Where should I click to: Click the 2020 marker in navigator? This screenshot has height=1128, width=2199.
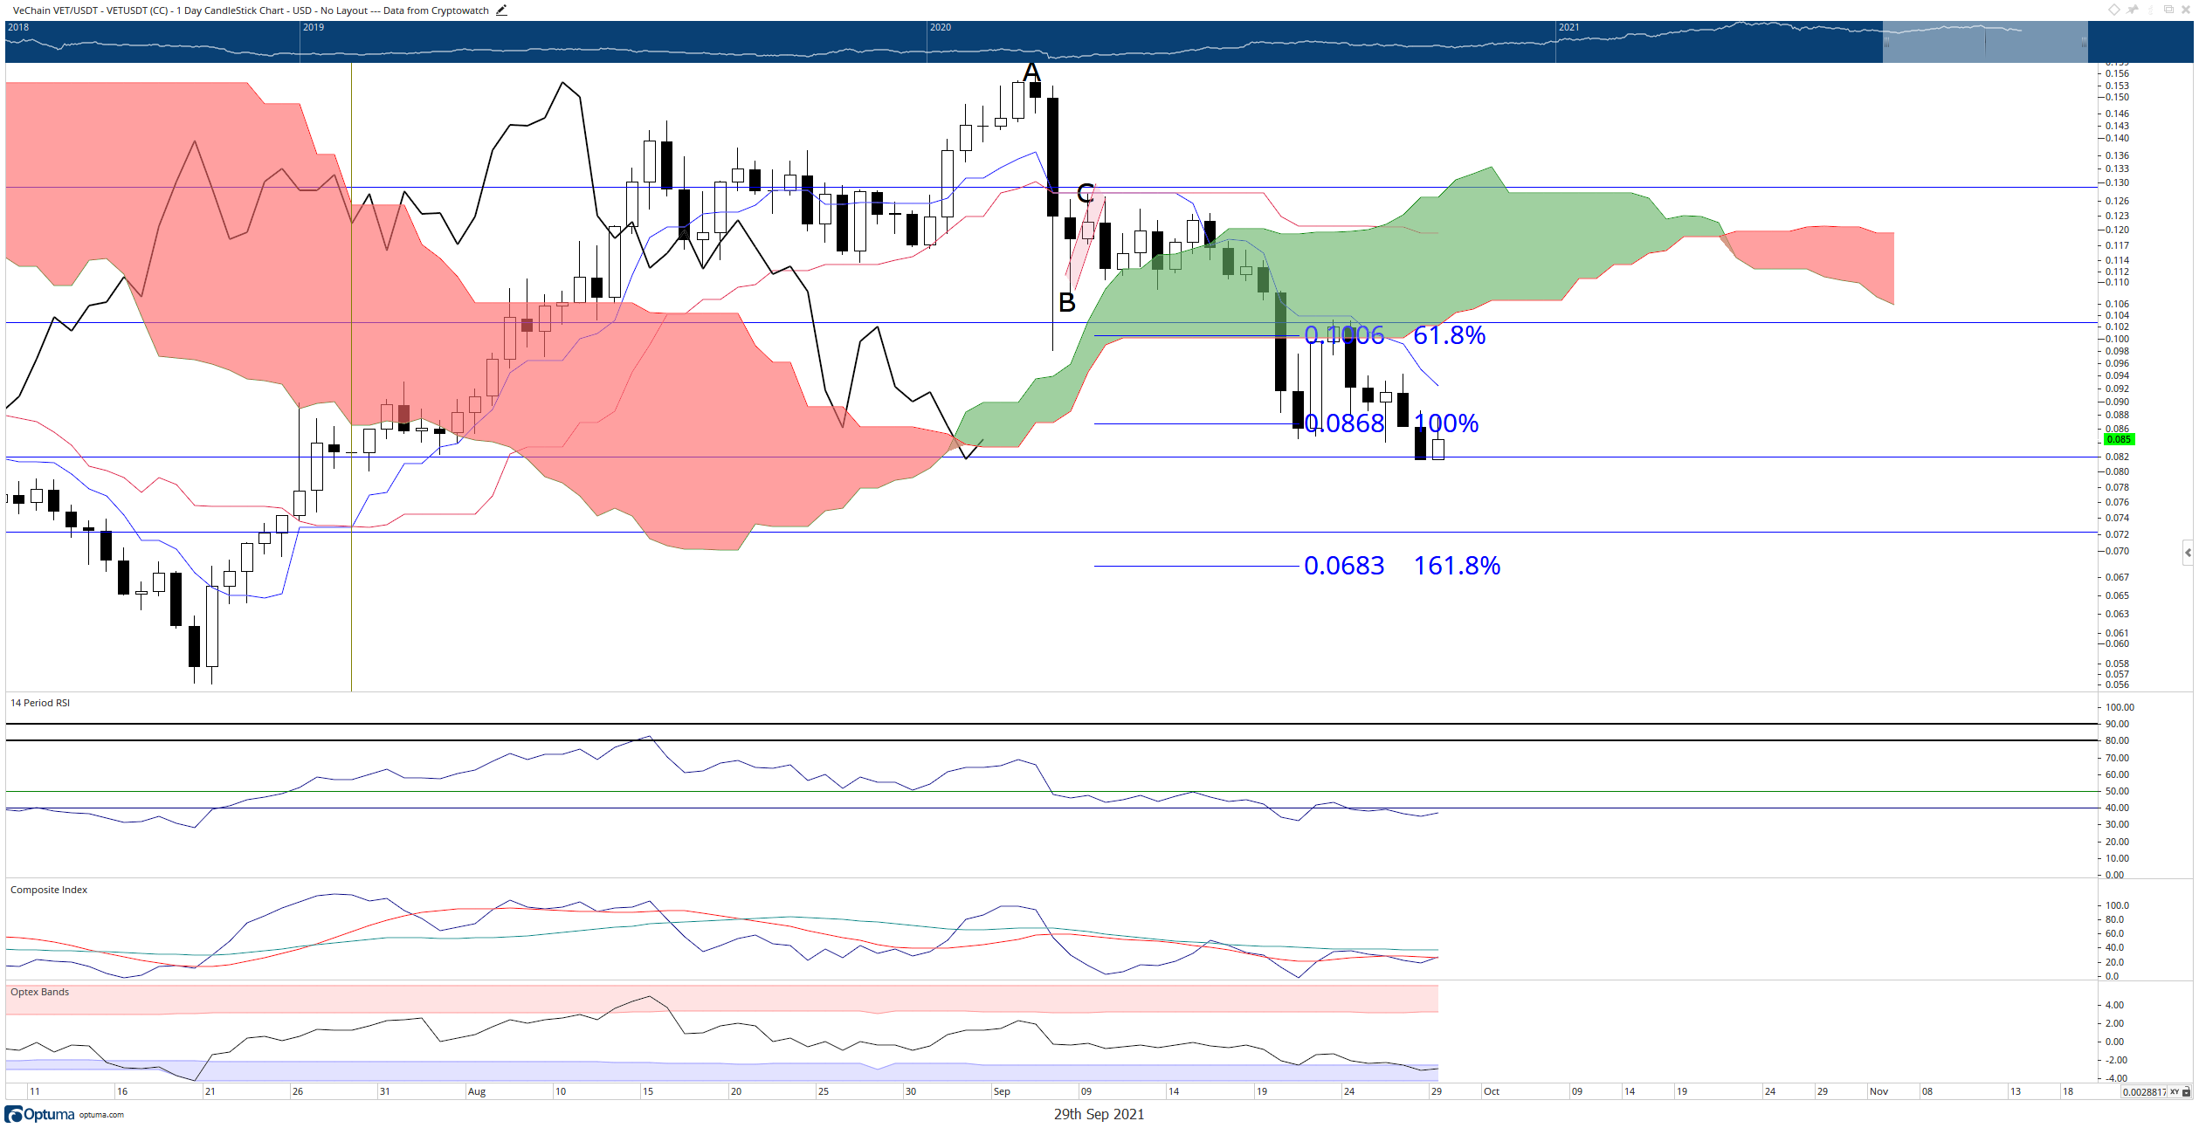point(940,27)
